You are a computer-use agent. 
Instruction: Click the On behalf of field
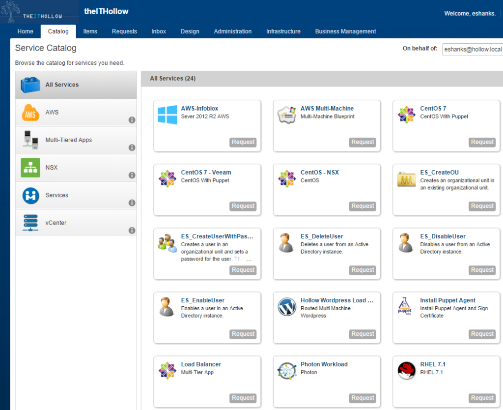[x=472, y=49]
